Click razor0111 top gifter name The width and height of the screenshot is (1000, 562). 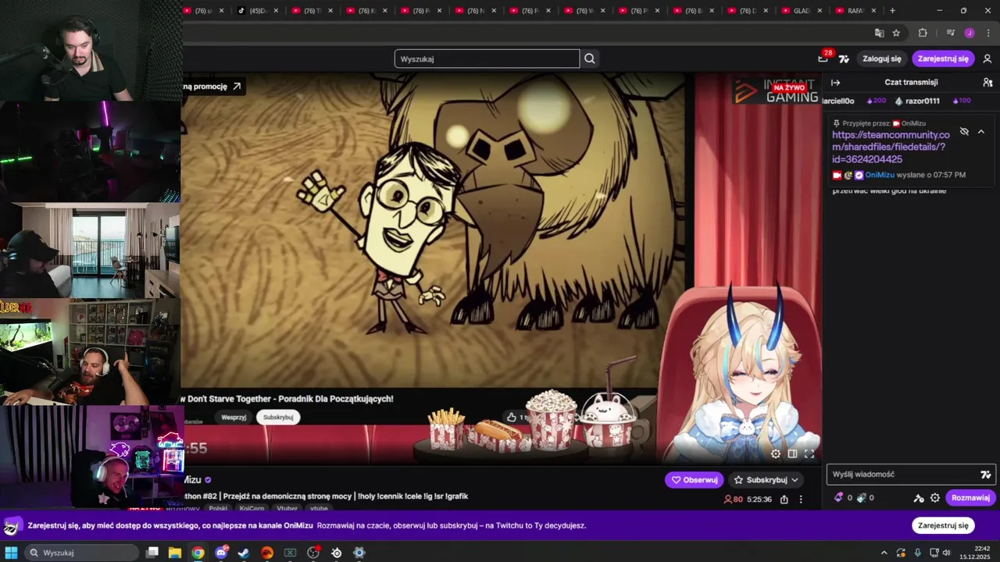pyautogui.click(x=922, y=101)
